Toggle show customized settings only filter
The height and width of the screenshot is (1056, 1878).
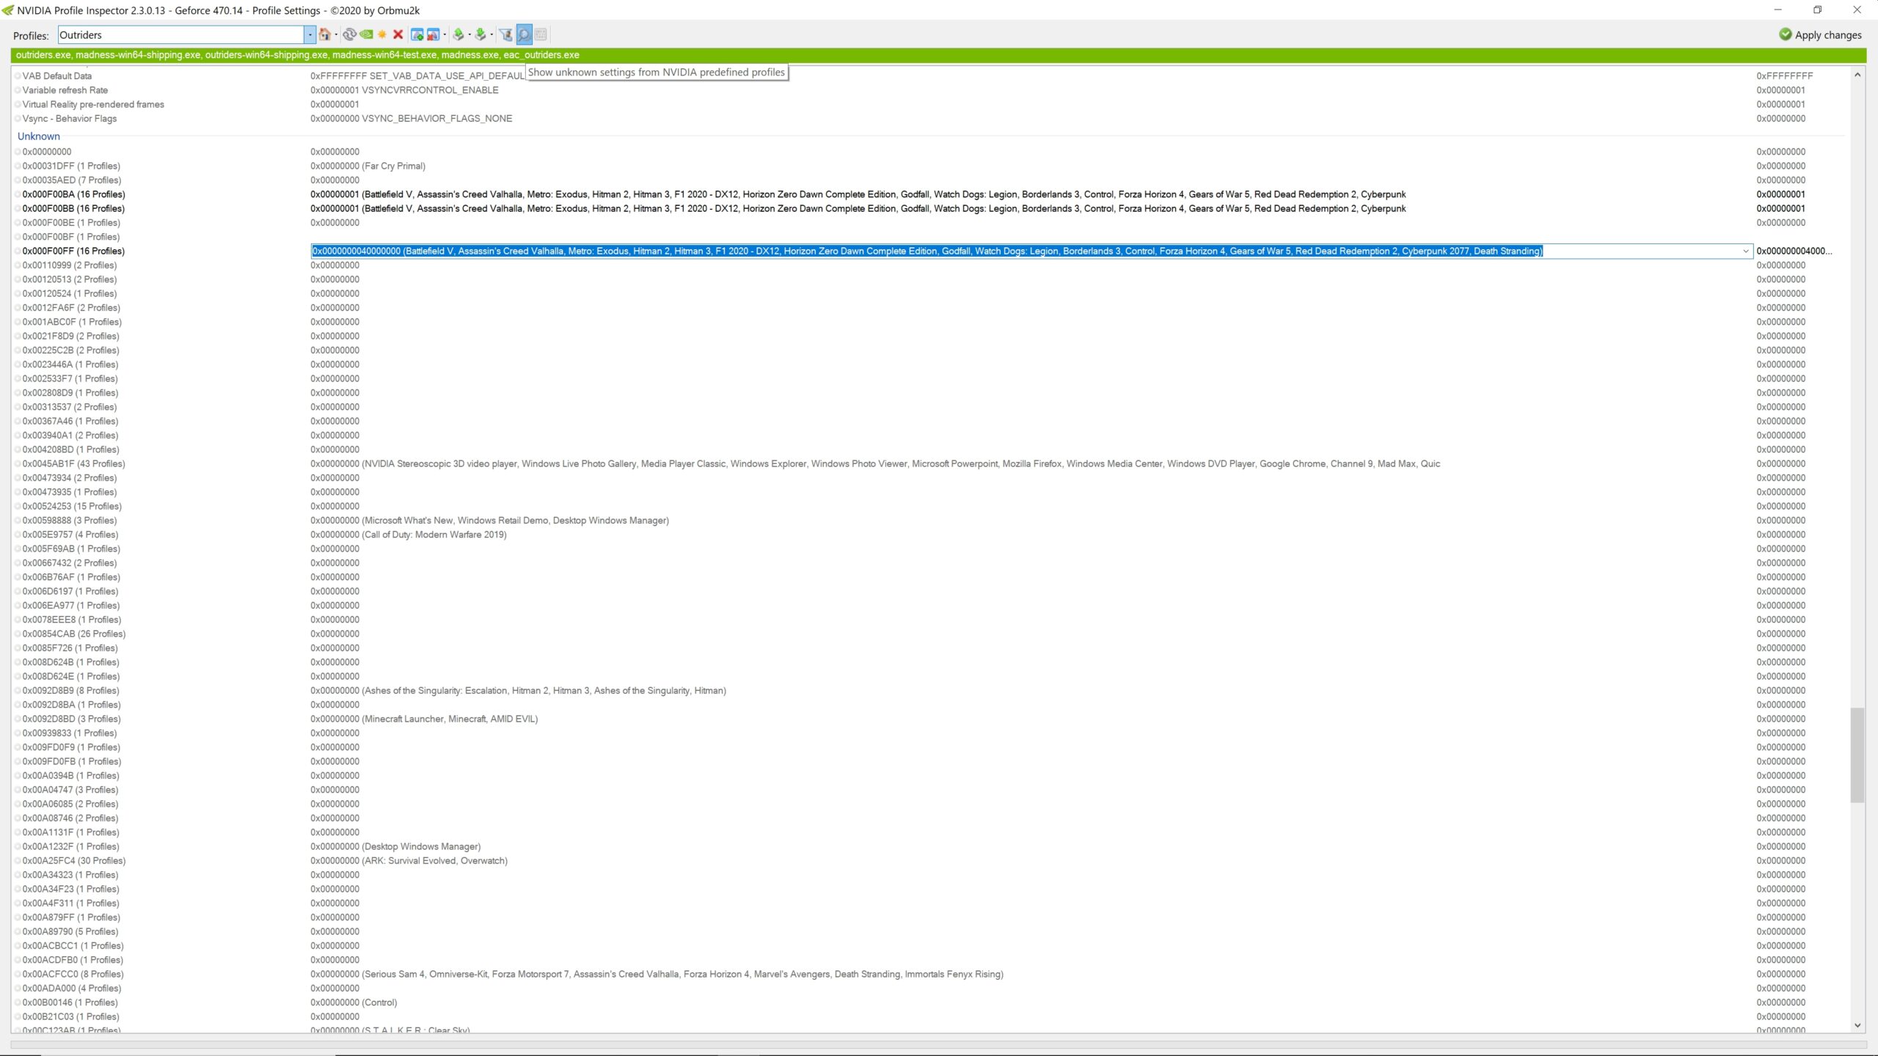tap(505, 34)
